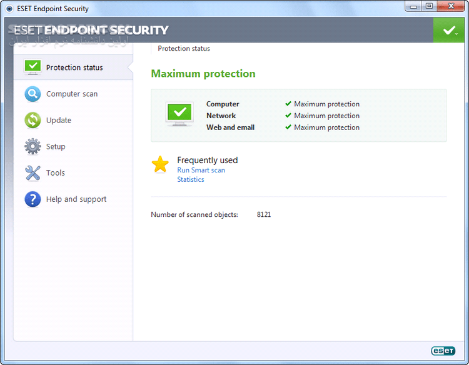Click the green check next to Network status
This screenshot has height=365, width=469.
pos(288,116)
